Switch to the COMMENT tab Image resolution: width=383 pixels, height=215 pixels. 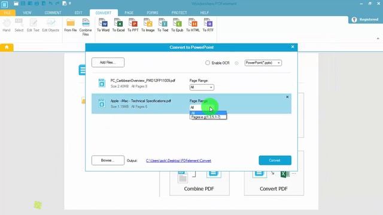coord(53,13)
